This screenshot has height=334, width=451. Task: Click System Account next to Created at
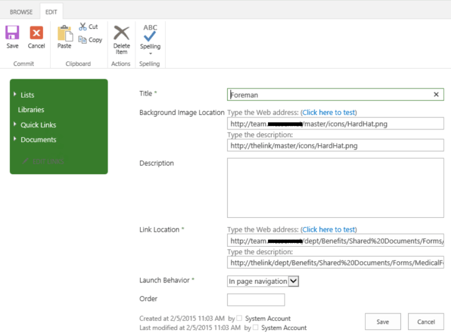pyautogui.click(x=268, y=318)
